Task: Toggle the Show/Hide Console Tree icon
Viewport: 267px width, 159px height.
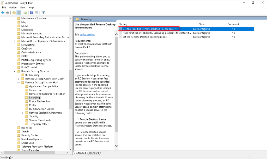Action: pos(19,13)
